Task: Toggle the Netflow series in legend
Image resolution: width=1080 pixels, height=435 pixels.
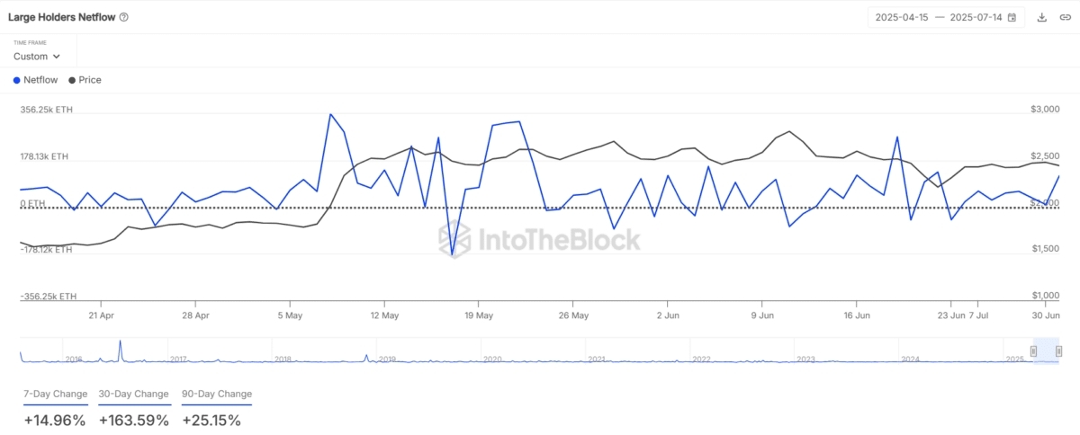Action: tap(36, 80)
